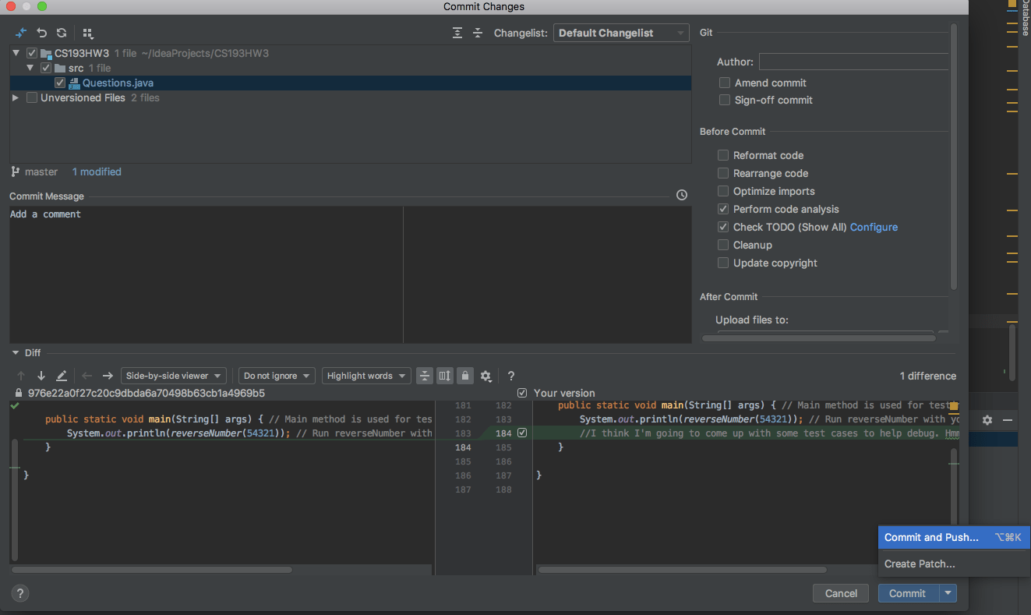Viewport: 1031px width, 615px height.
Task: Click the Group By icon
Action: click(88, 33)
